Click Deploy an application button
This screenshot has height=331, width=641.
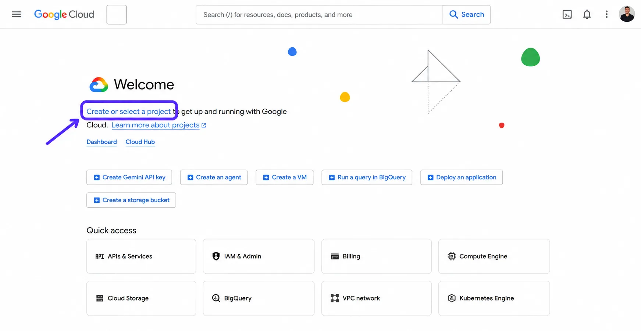(462, 177)
